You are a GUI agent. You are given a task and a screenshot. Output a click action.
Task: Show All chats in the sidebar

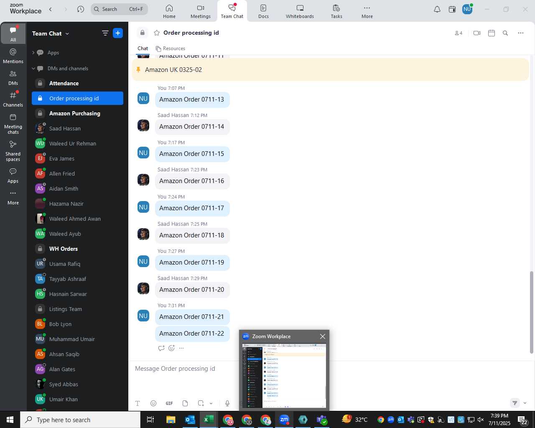13,34
